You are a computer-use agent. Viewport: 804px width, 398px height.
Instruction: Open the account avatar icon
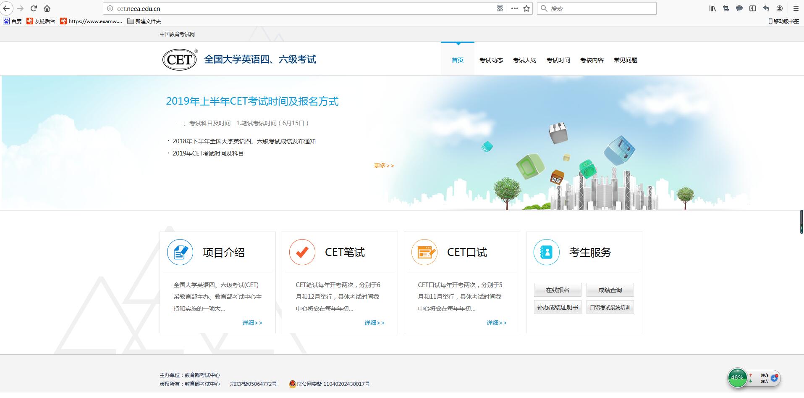[x=780, y=8]
